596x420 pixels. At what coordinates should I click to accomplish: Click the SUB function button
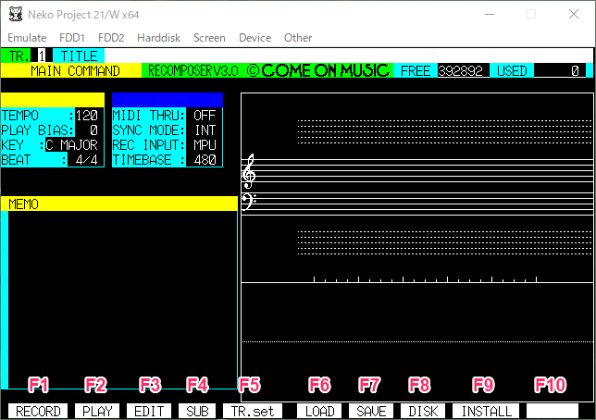pos(197,412)
